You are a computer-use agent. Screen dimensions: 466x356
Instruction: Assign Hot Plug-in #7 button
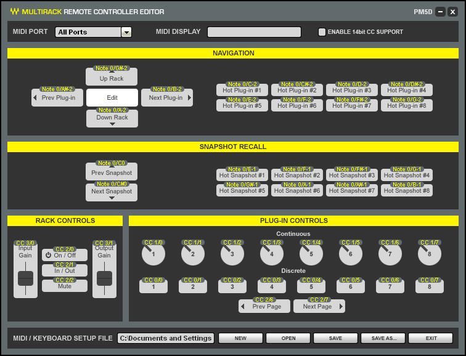[x=351, y=105]
